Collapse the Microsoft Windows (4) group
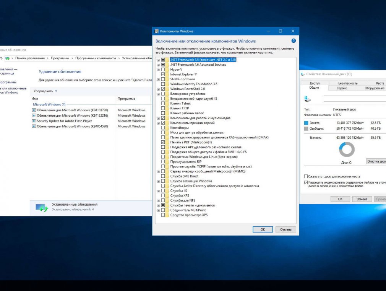The image size is (386, 291). click(49, 104)
